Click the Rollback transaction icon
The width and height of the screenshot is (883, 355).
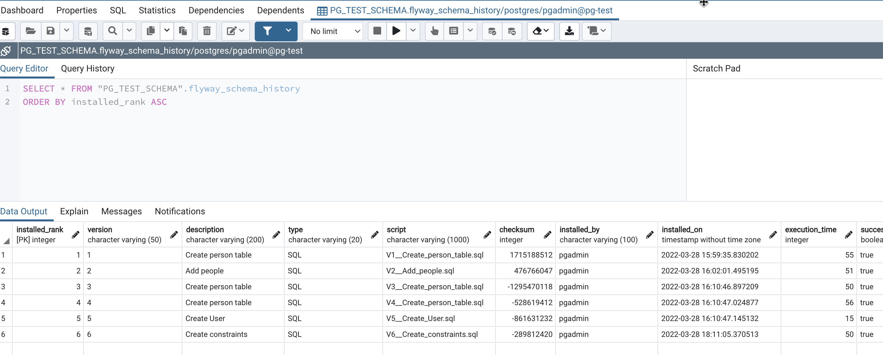coord(512,31)
